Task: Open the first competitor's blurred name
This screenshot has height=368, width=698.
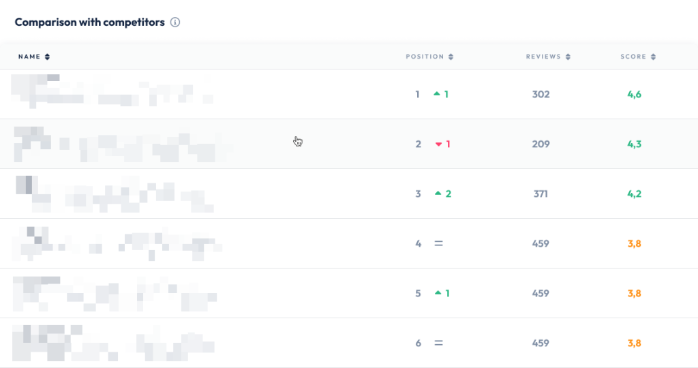Action: [x=112, y=91]
